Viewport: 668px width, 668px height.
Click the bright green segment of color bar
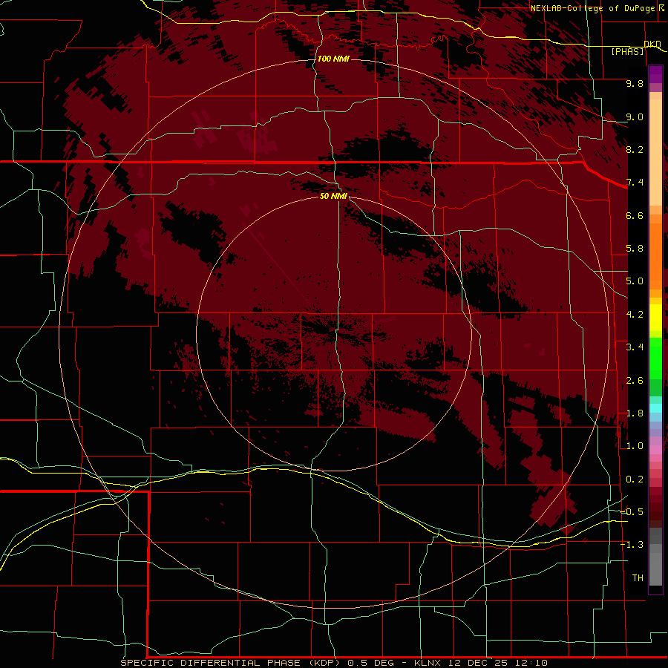pos(655,358)
